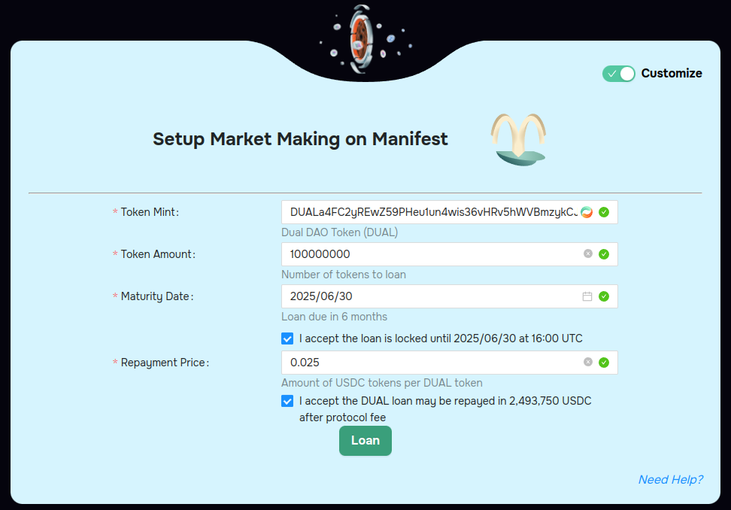Open the Need Help? link
731x510 pixels.
coord(670,479)
